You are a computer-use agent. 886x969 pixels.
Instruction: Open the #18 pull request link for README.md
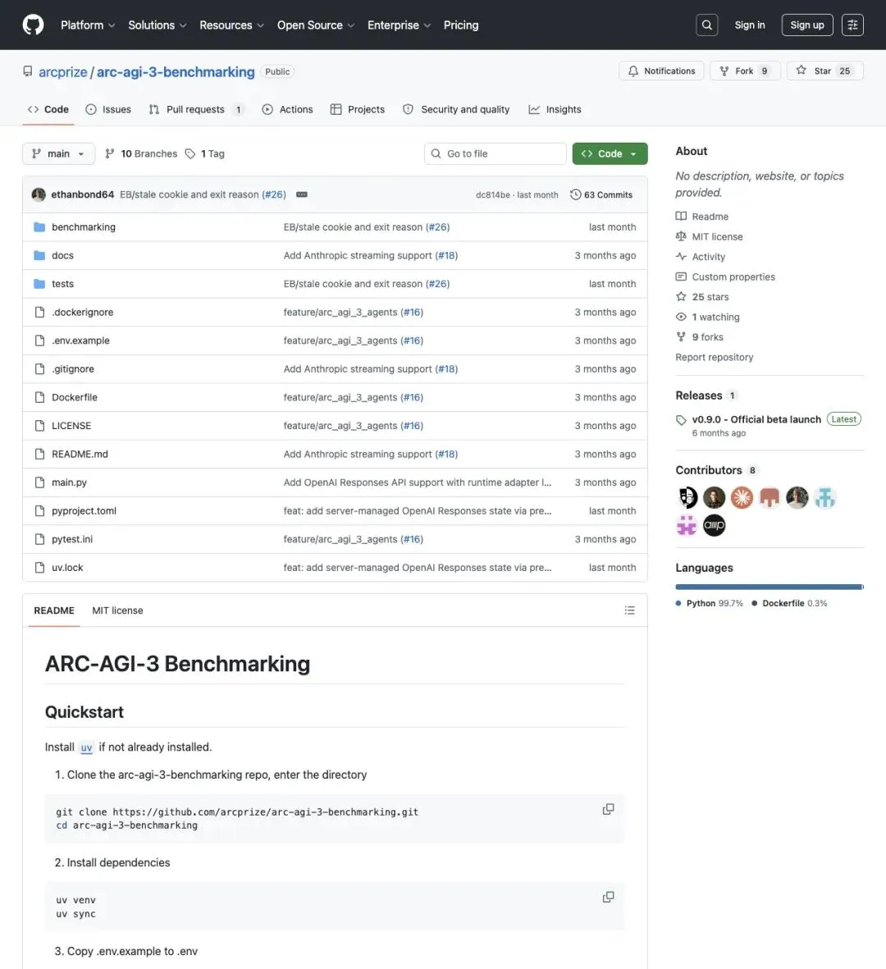pos(446,454)
